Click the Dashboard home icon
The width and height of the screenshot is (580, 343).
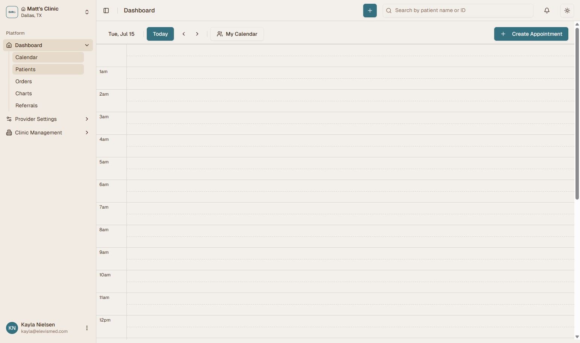point(9,45)
